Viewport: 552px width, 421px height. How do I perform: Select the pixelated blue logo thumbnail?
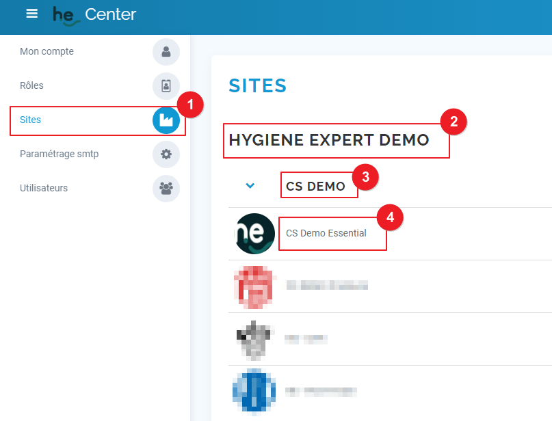(254, 392)
